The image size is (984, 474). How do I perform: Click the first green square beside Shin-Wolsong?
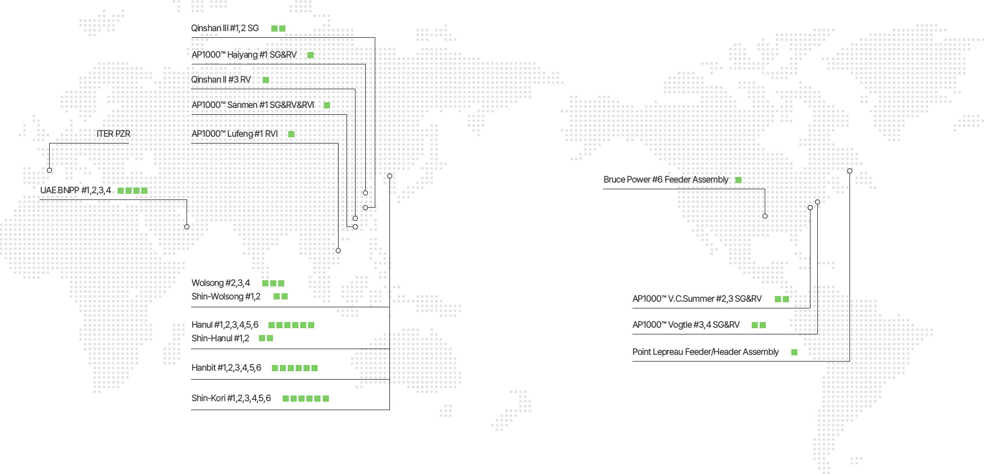(276, 297)
